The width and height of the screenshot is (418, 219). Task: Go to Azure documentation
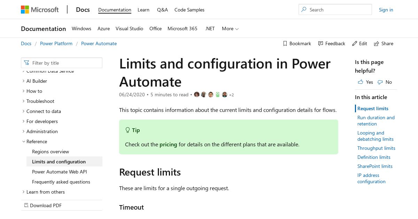coord(103,29)
